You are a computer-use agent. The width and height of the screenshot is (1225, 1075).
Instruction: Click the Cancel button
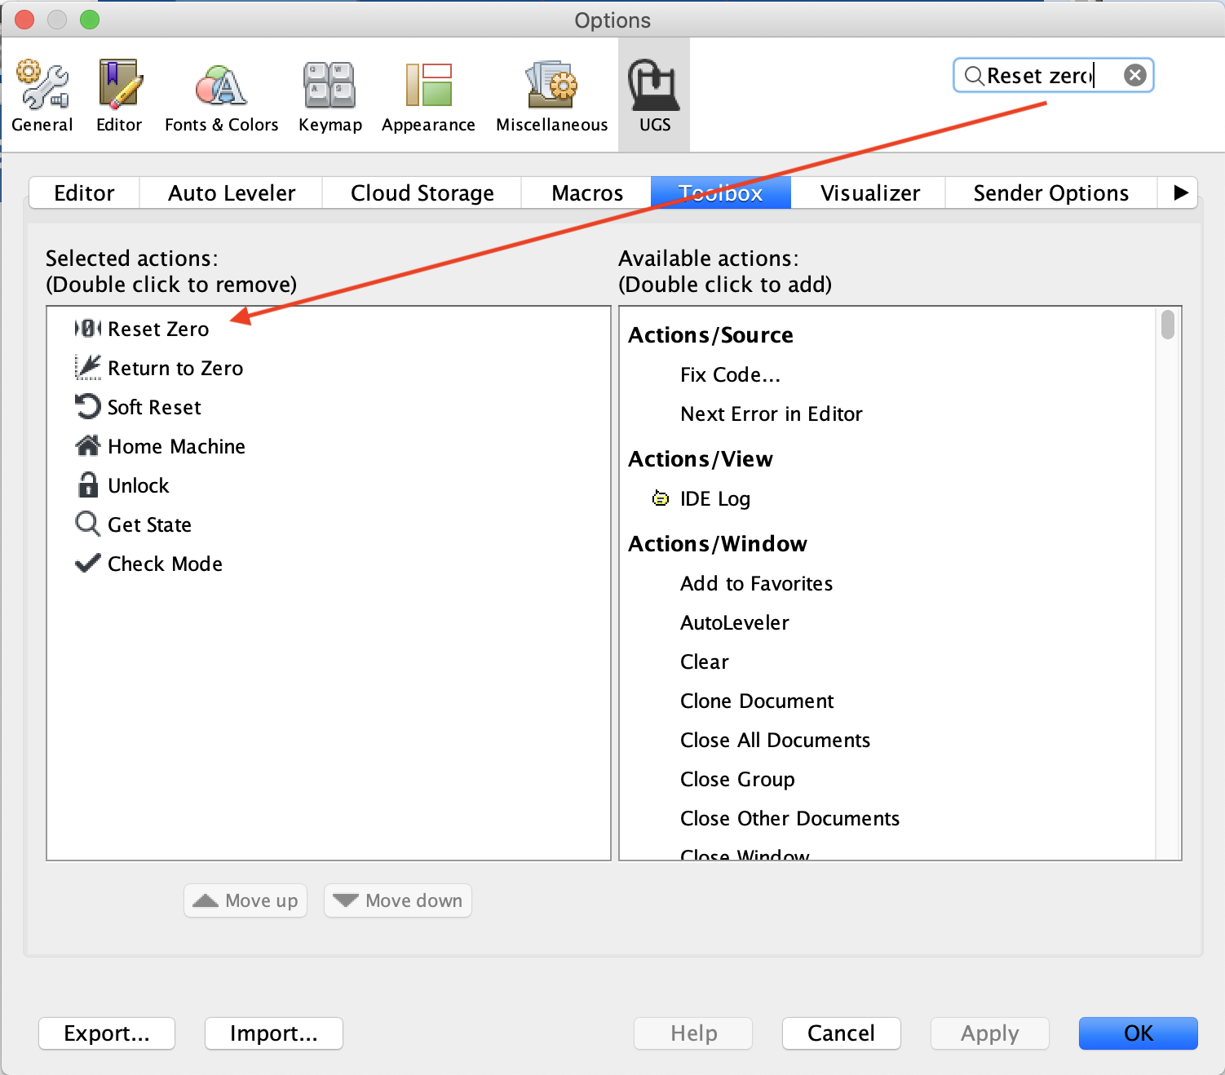click(x=841, y=1033)
